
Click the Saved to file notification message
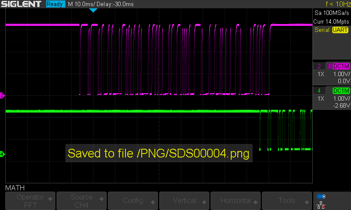[158, 154]
